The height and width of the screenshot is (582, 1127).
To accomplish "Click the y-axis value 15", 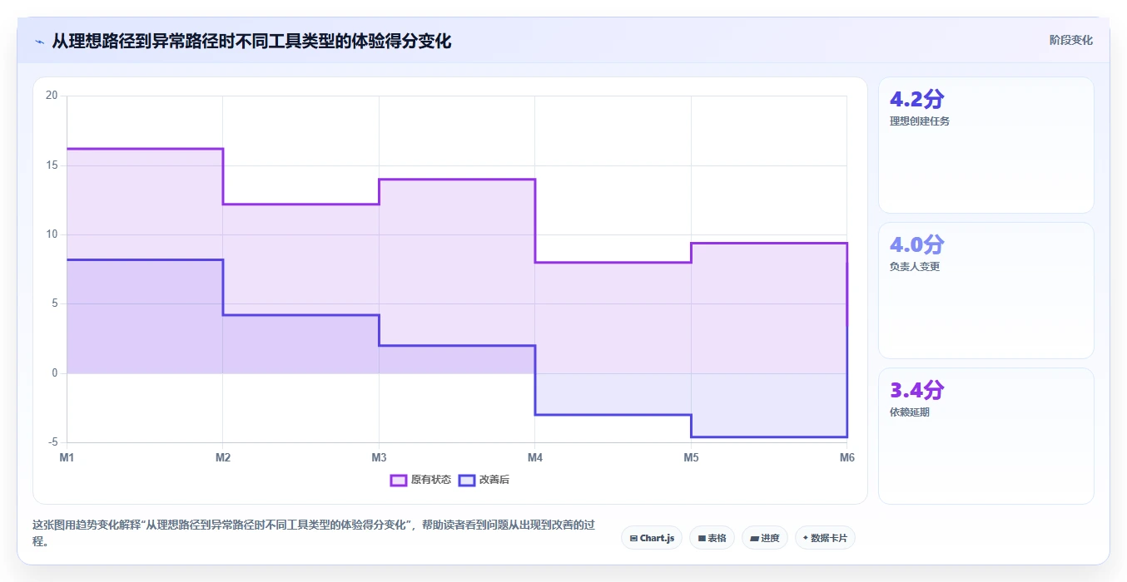I will point(52,165).
